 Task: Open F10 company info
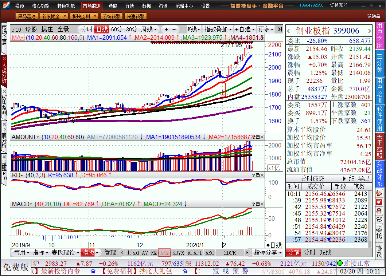tap(16, 29)
